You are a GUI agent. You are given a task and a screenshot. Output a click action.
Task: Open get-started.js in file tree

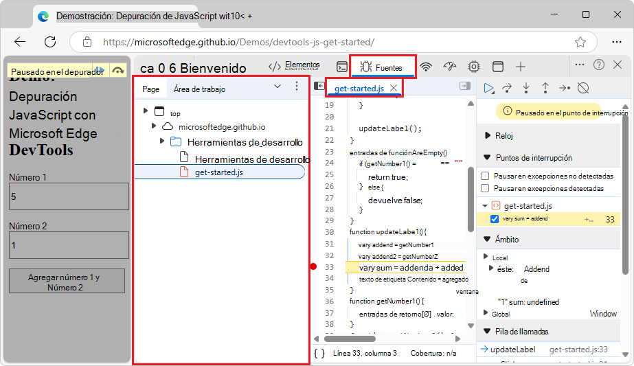[x=218, y=172]
